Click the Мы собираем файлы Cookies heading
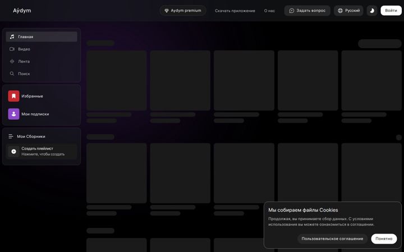Viewport: 404px width, 252px height. [x=303, y=210]
